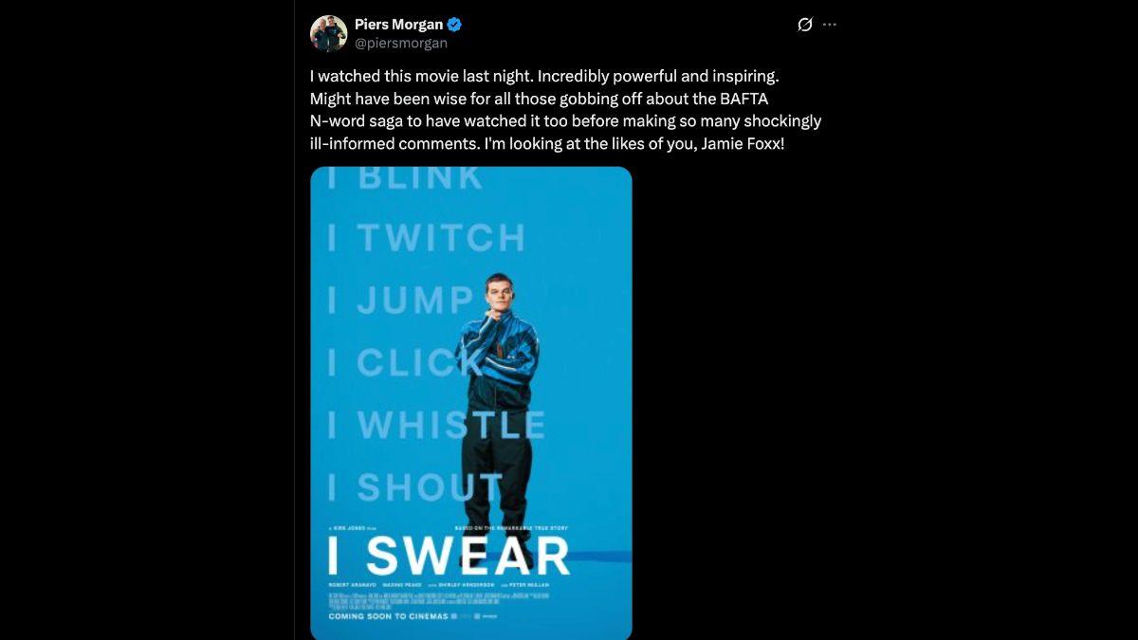Click the Grok icon on the tweet
The image size is (1138, 640).
point(804,25)
